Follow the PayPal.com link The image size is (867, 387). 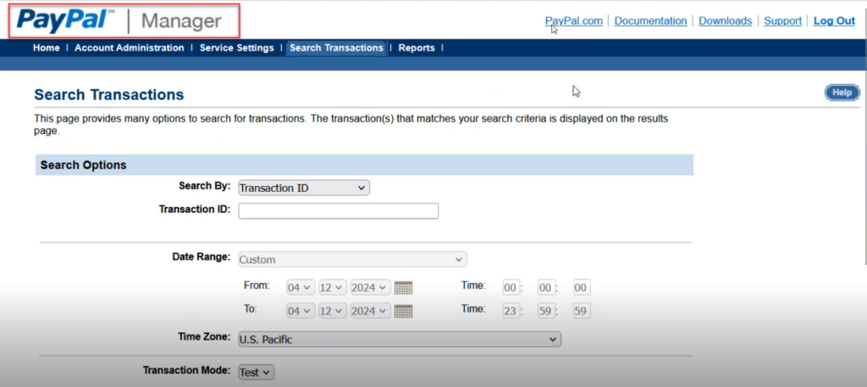click(573, 21)
